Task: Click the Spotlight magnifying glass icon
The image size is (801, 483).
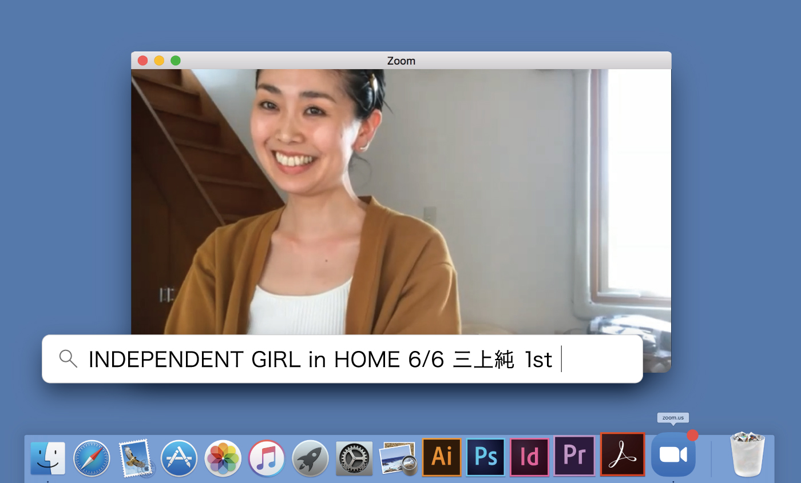Action: 69,359
